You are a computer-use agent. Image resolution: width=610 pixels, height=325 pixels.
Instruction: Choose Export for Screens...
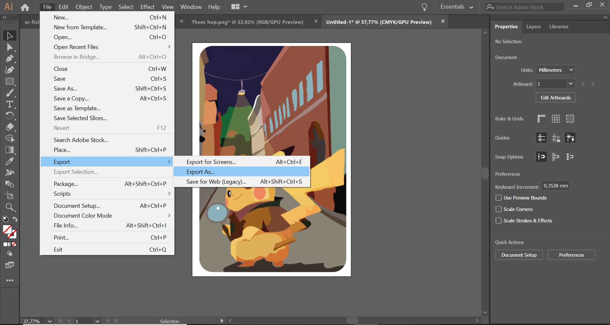[x=242, y=162]
